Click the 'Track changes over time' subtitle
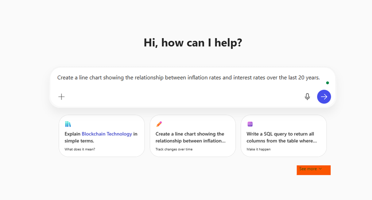The width and height of the screenshot is (372, 200). (174, 149)
